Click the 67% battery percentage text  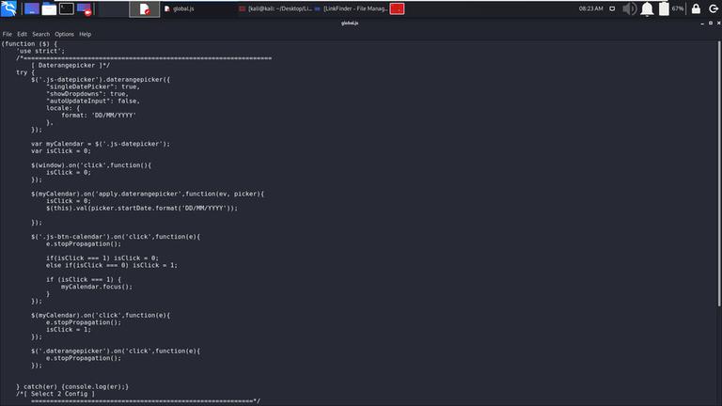(678, 8)
